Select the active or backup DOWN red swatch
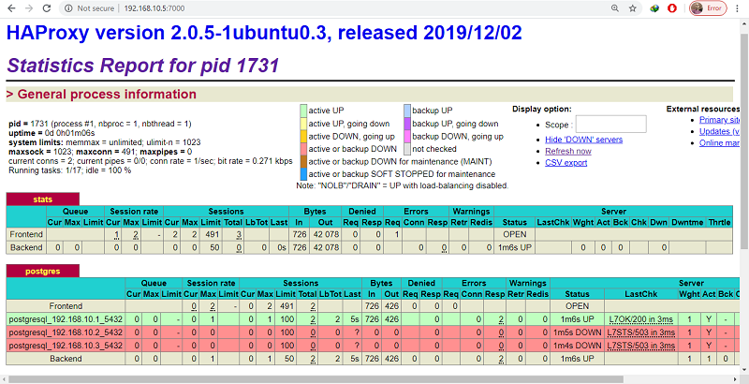Viewport: 749px width, 384px height. click(x=303, y=149)
